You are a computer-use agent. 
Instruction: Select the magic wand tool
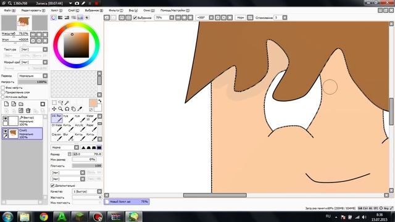tap(67, 103)
